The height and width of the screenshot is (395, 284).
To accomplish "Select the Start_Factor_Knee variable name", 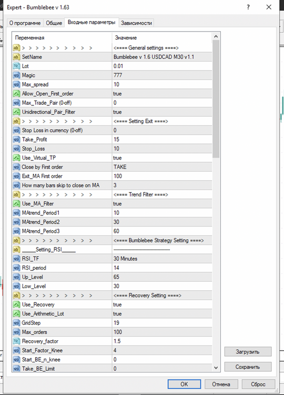I will coord(42,350).
